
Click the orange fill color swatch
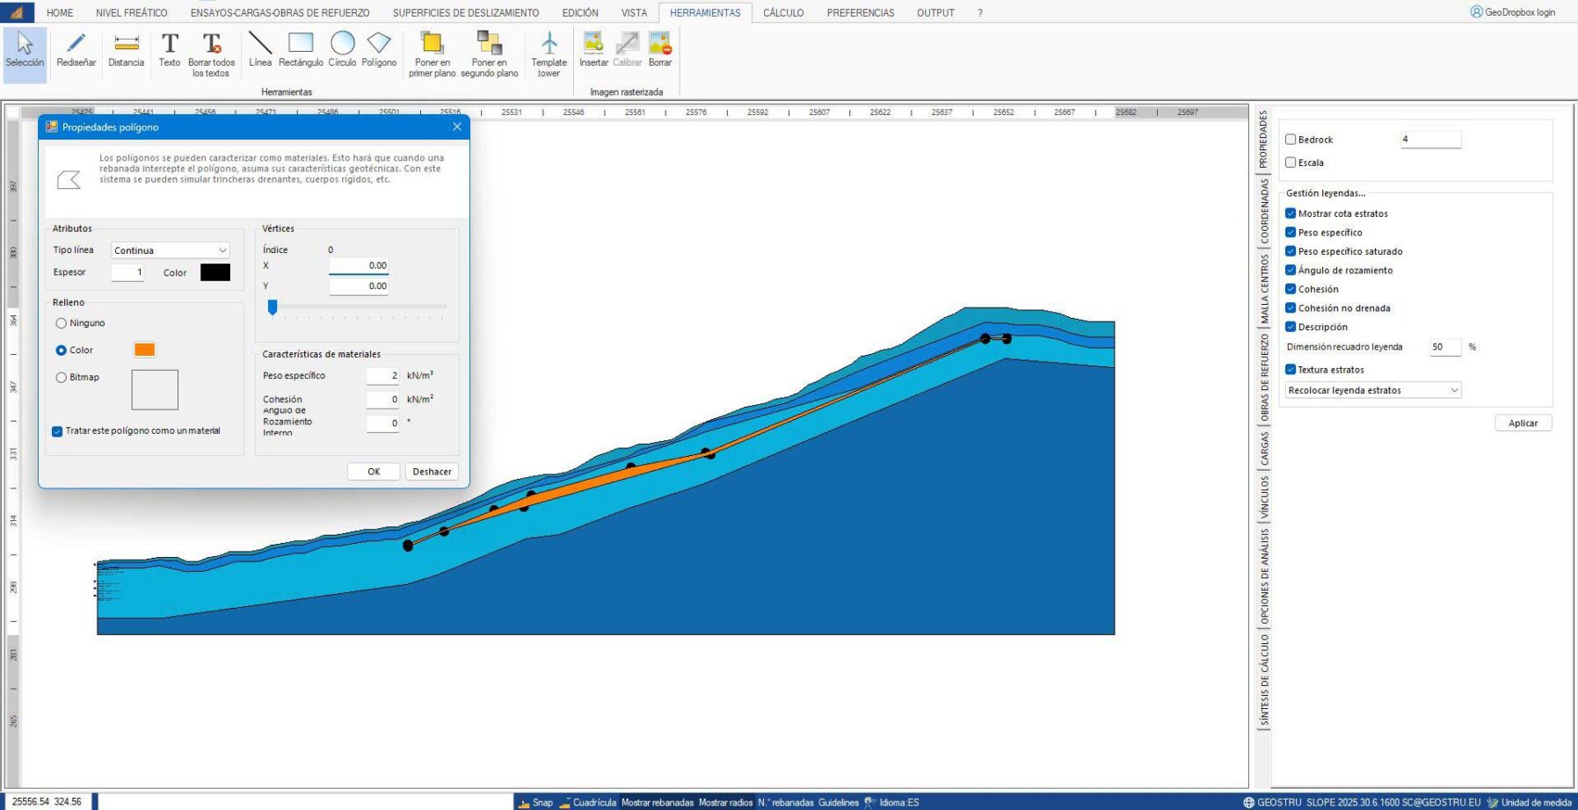coord(144,350)
